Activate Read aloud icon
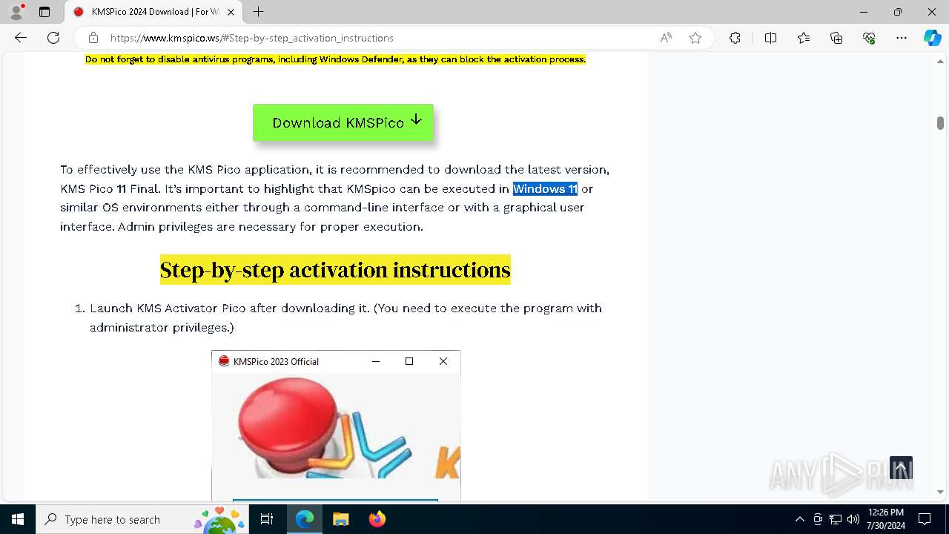 tap(666, 38)
